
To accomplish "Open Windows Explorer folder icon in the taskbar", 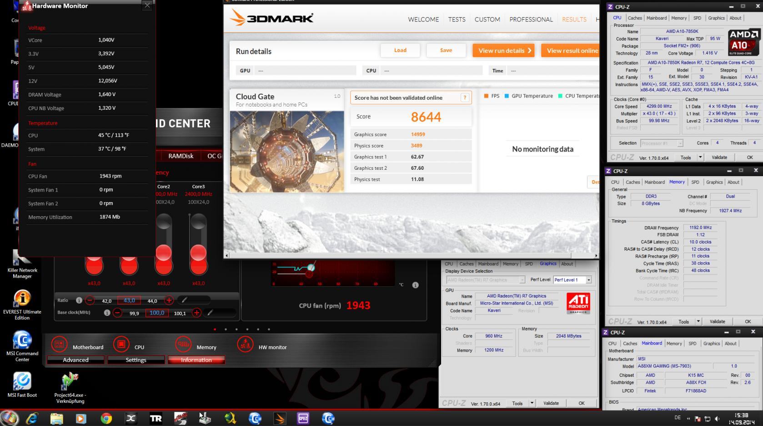I will click(x=56, y=418).
